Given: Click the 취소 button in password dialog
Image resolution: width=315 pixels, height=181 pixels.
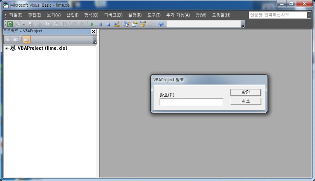Looking at the screenshot, I should pos(246,101).
